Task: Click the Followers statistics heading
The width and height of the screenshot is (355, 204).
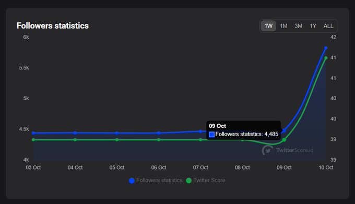Action: pyautogui.click(x=53, y=26)
